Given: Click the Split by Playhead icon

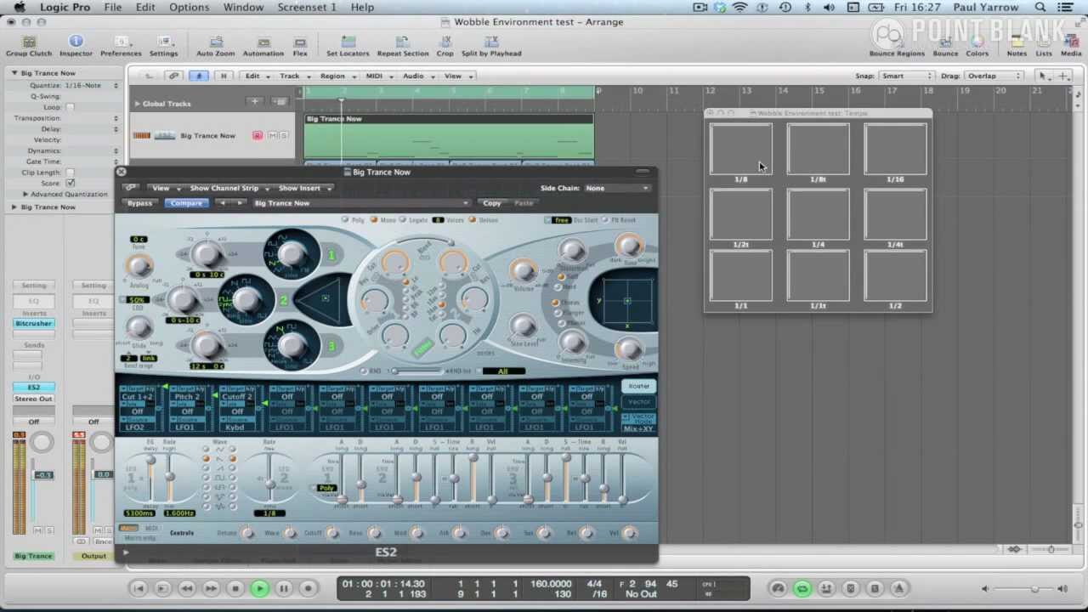Looking at the screenshot, I should [491, 46].
